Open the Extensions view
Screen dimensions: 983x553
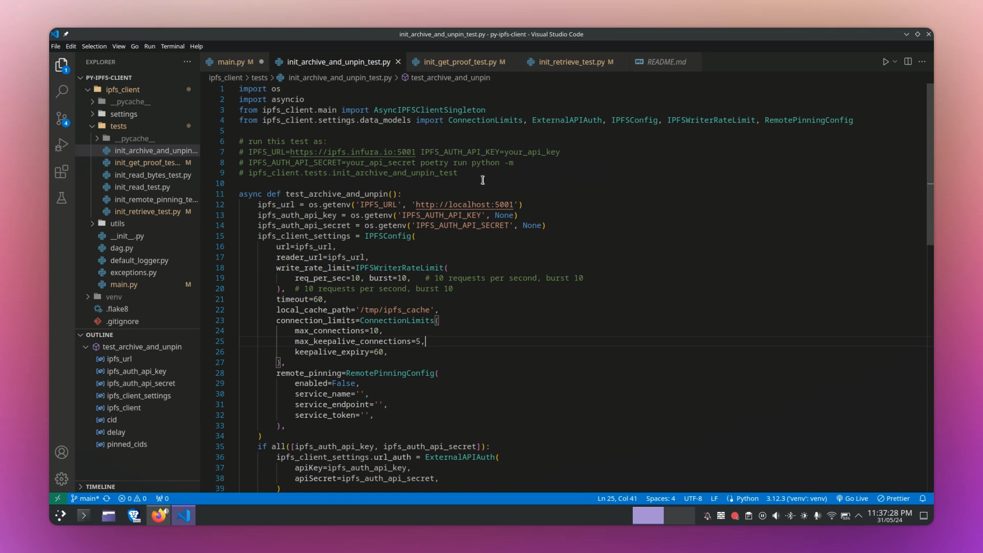tap(61, 172)
